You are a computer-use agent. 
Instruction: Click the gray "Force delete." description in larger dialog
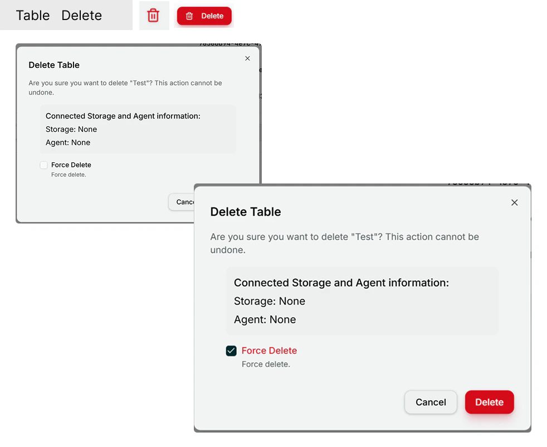[x=266, y=364]
